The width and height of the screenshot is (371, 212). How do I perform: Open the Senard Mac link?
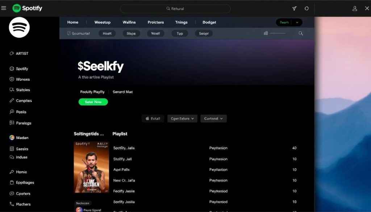pyautogui.click(x=122, y=92)
